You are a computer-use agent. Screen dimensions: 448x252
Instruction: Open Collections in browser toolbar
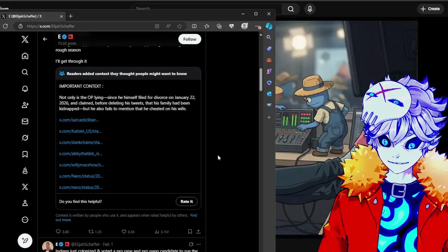(x=219, y=26)
